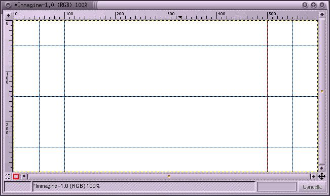Screen dimensions: 330x196
Task: Click the horizontal scrollbar thumb
Action: (169, 176)
